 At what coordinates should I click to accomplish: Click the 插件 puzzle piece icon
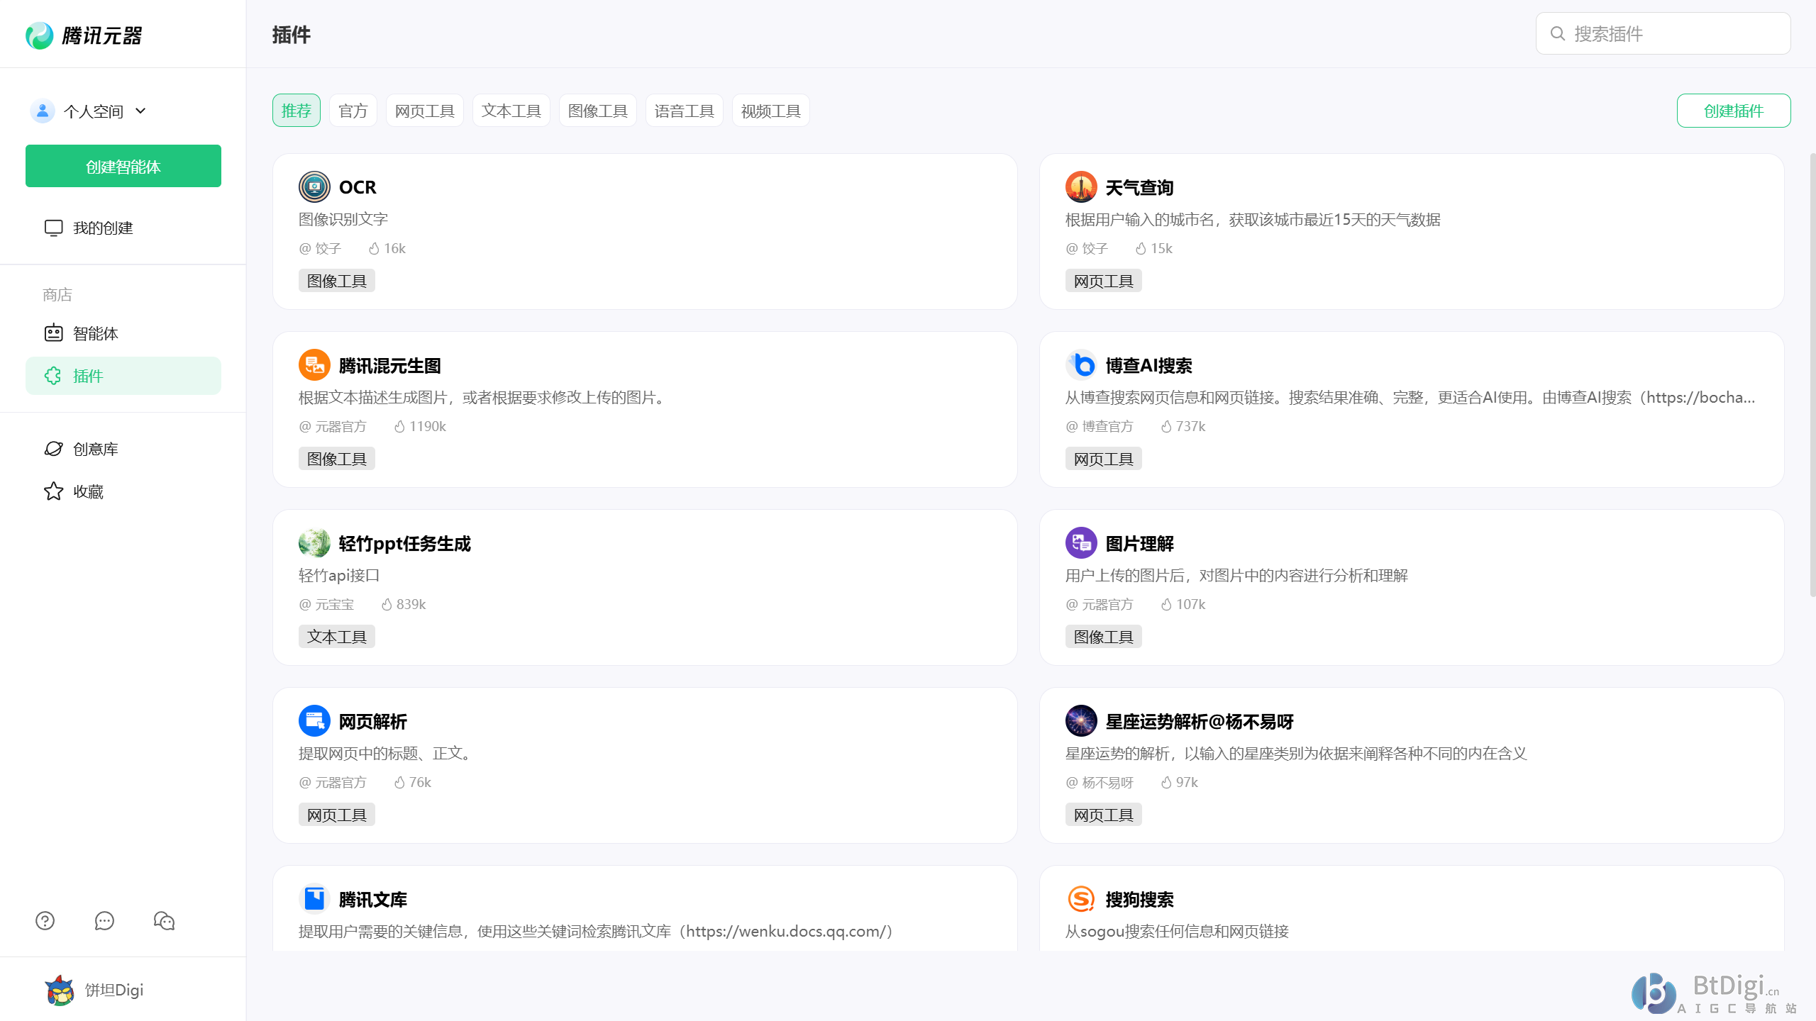click(x=54, y=376)
